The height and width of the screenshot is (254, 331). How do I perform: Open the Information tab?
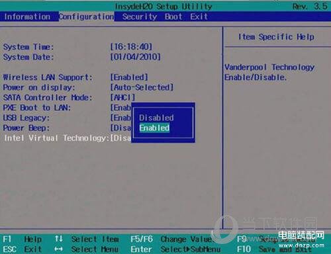coord(27,17)
